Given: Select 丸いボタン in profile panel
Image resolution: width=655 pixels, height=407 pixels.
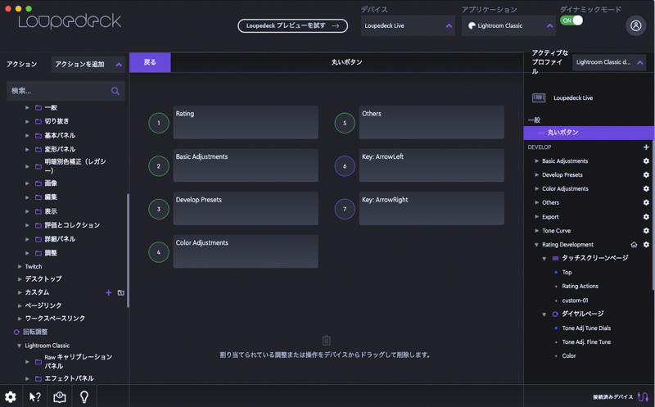Looking at the screenshot, I should [x=589, y=133].
